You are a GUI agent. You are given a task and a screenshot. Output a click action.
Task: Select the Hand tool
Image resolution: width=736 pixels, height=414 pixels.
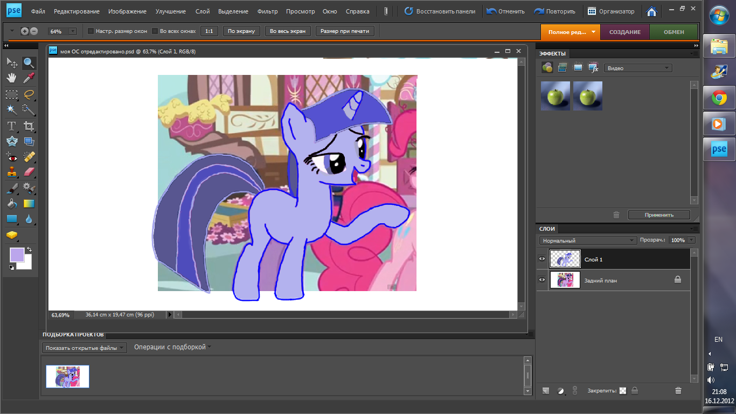(11, 79)
